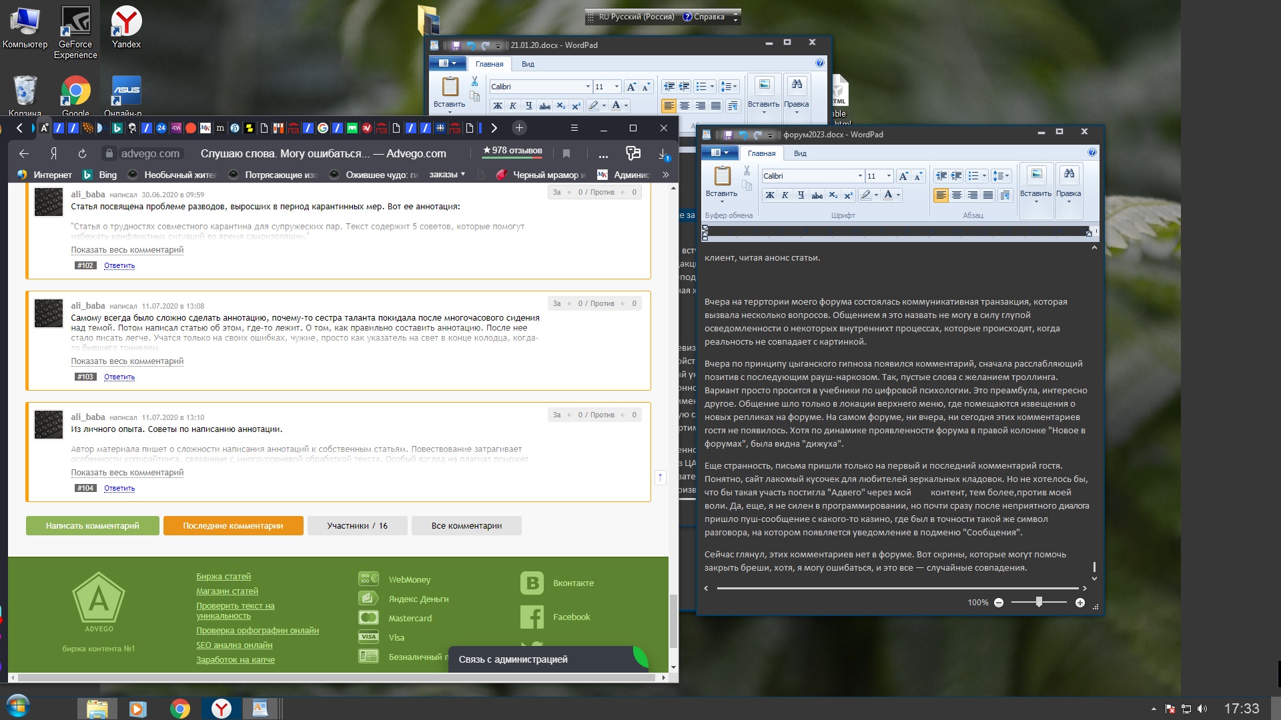The image size is (1281, 720).
Task: Grow font size in форум2023 WordPad
Action: click(x=903, y=176)
